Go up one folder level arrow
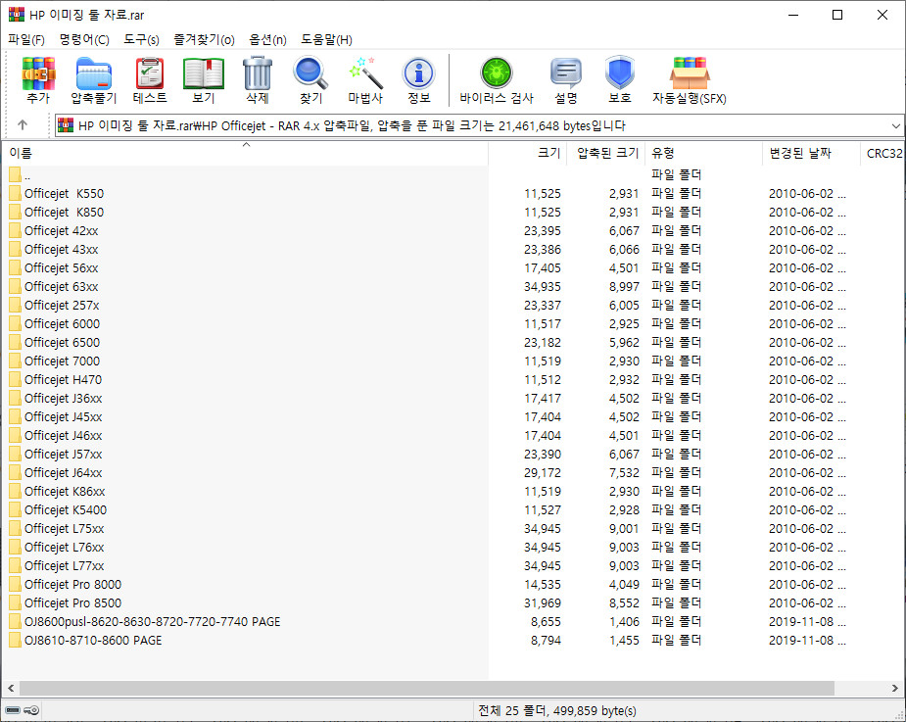The width and height of the screenshot is (906, 722). click(x=23, y=124)
